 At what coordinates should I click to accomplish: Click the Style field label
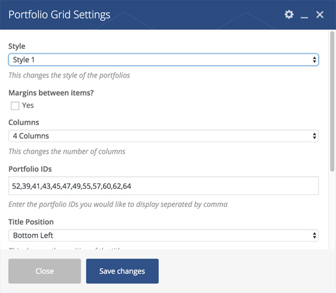17,46
